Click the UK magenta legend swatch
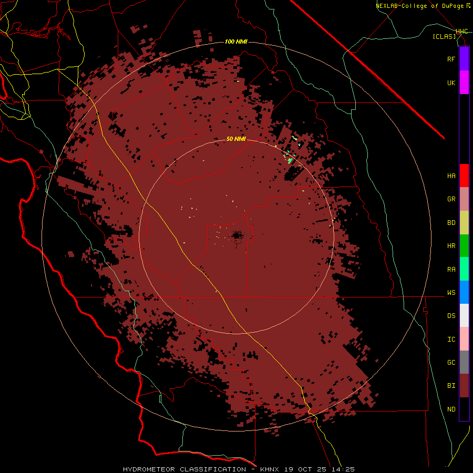473x473 pixels. [x=464, y=83]
